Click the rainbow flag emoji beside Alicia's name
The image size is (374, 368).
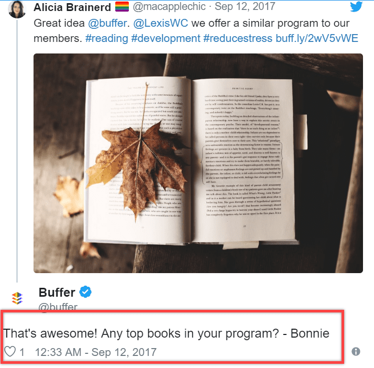[122, 6]
